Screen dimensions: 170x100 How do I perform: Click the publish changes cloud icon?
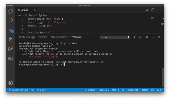(32, 90)
